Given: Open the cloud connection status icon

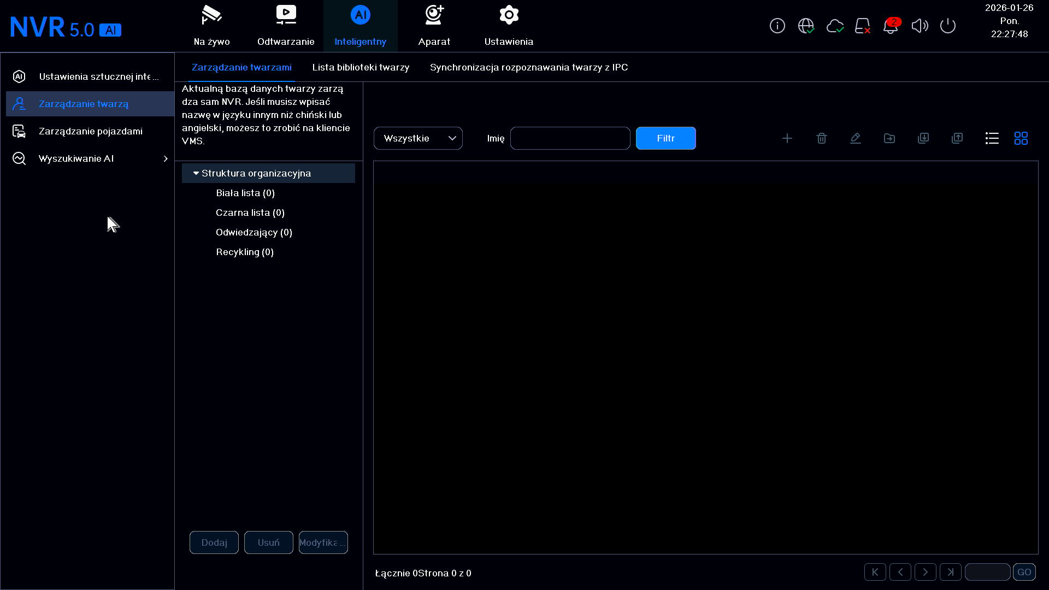Looking at the screenshot, I should (x=835, y=26).
